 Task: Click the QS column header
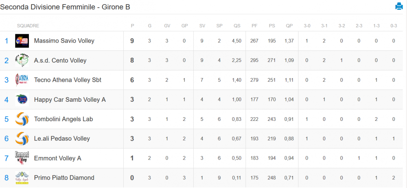coord(237,26)
